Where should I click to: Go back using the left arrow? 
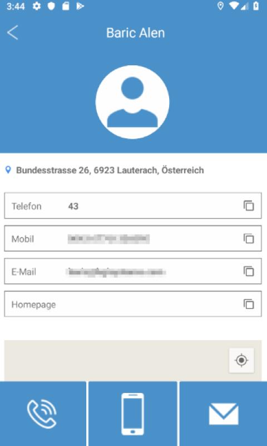(13, 32)
